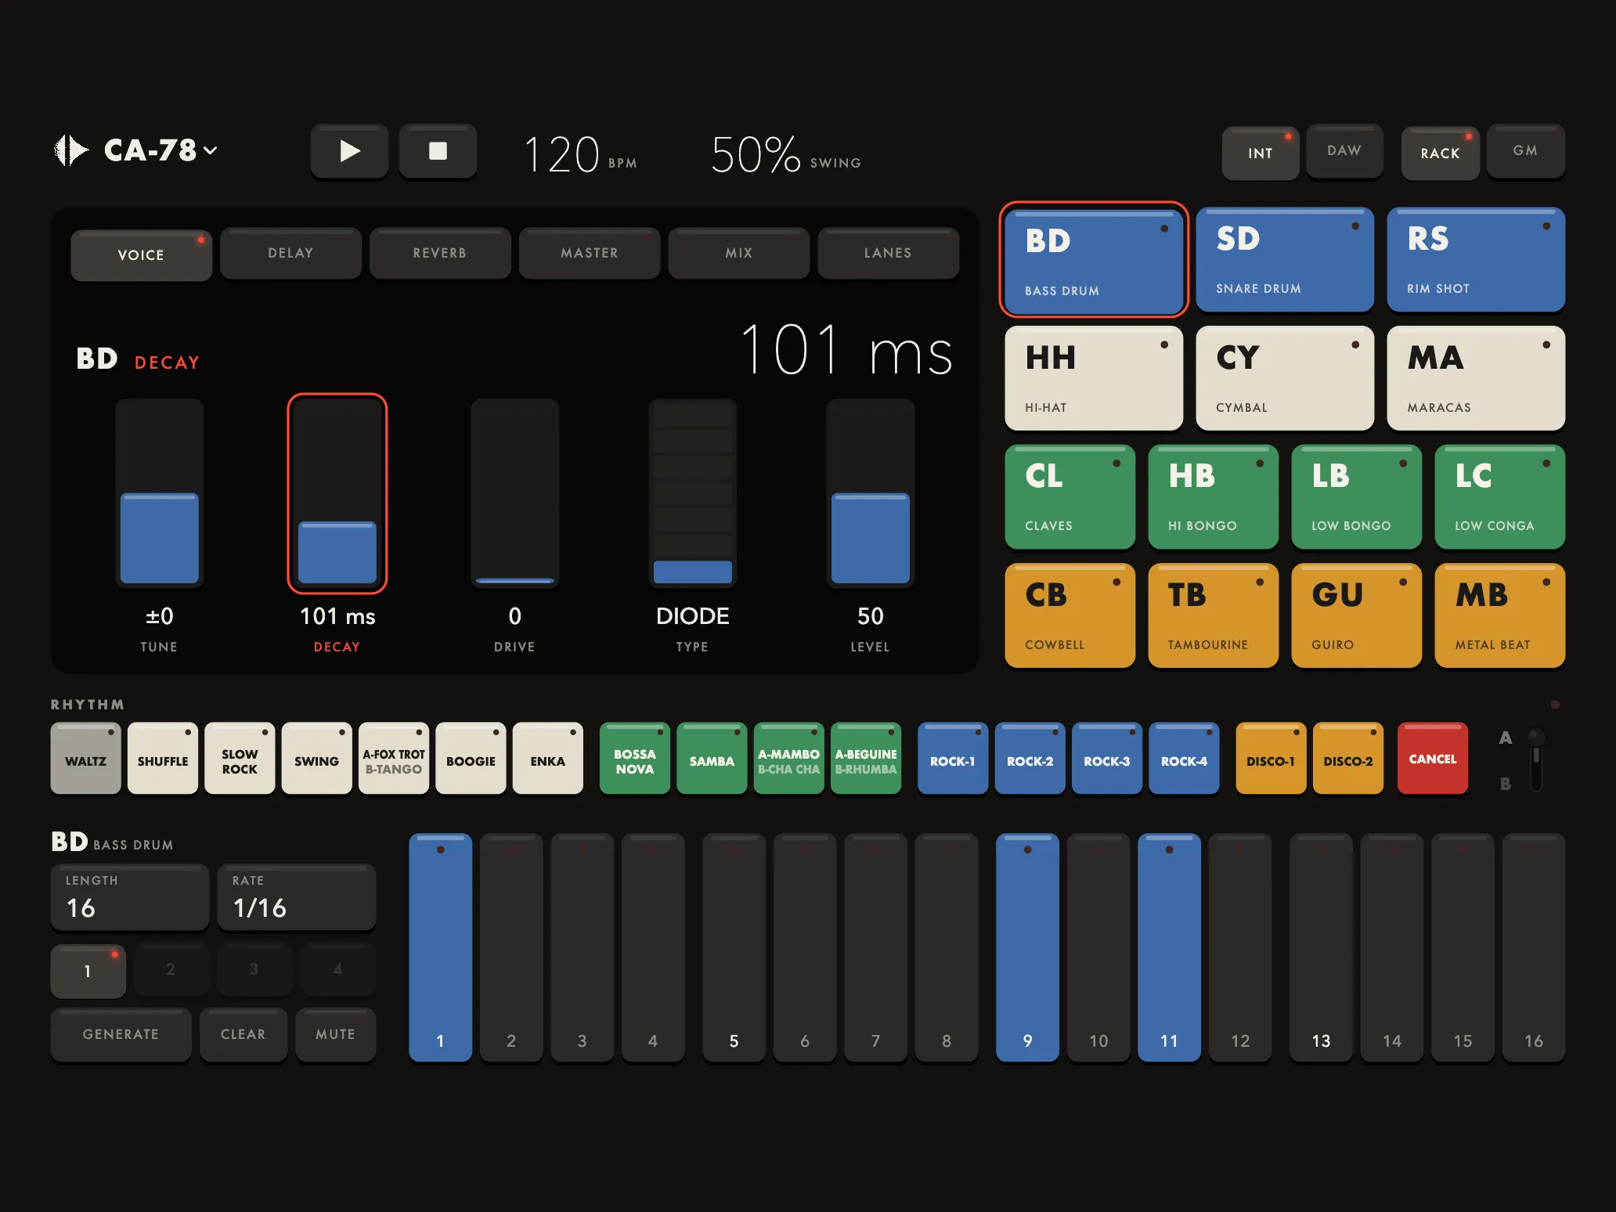Click the CLEAR button
Screen dimensions: 1616x1212
(243, 1034)
